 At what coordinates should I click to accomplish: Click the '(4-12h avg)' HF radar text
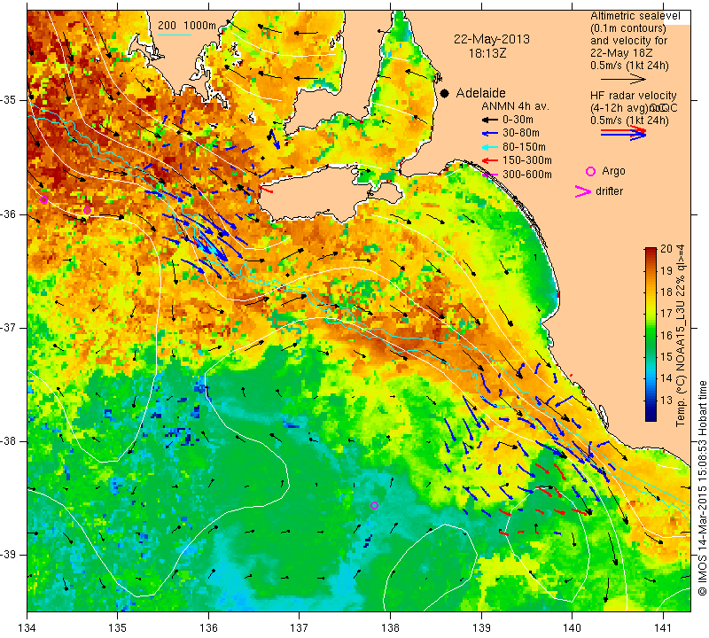pos(618,108)
